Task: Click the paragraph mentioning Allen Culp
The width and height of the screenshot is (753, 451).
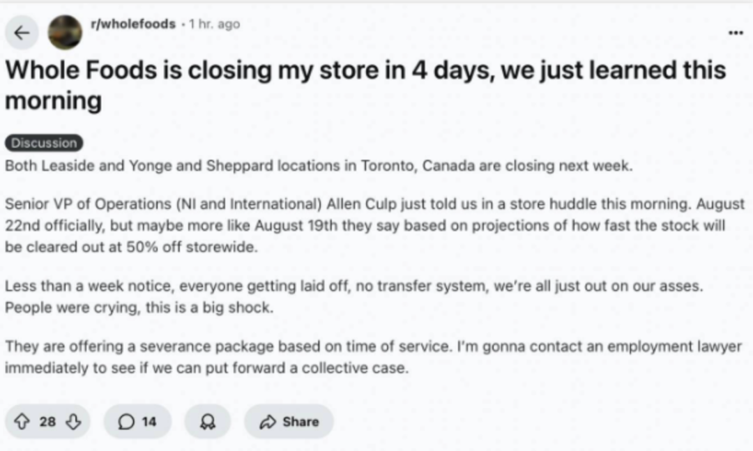Action: coord(374,225)
